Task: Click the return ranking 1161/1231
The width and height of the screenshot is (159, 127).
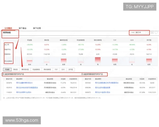Action: [152, 92]
